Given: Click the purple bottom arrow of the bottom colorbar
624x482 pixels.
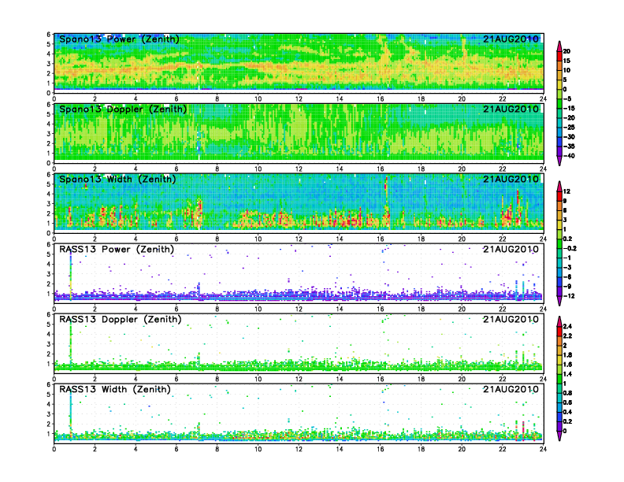Looking at the screenshot, I should click(x=559, y=436).
